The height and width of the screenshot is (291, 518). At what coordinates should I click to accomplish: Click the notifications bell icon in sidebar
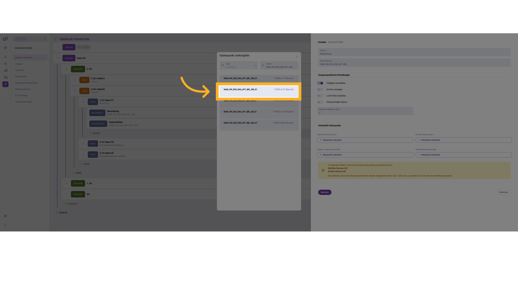coord(5,57)
